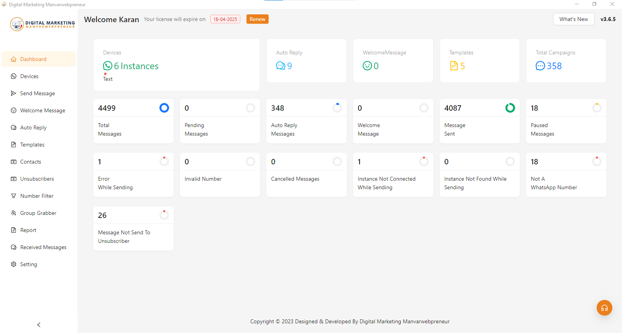Open the What's New button
Viewport: 622px width, 333px height.
(573, 19)
